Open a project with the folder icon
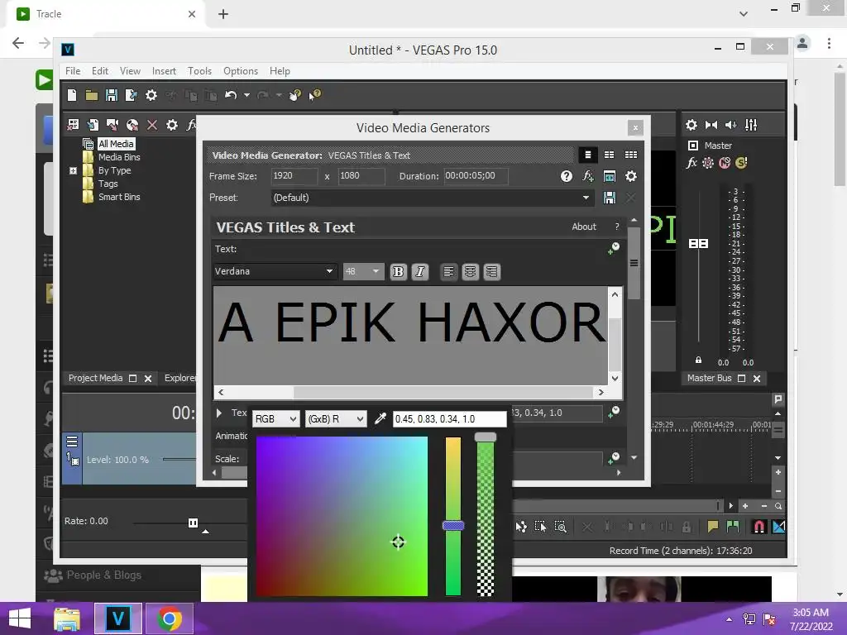847x635 pixels. (x=91, y=96)
